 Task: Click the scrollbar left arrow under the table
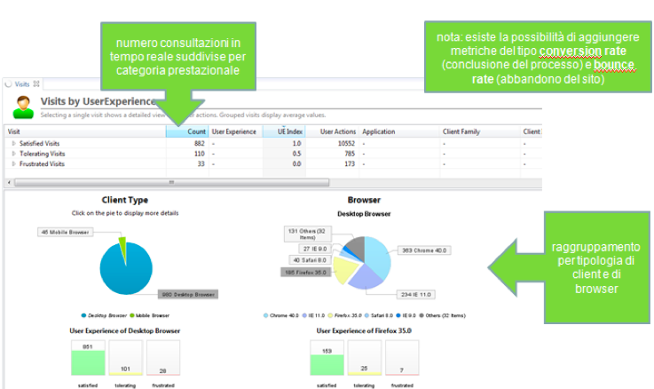[9, 182]
